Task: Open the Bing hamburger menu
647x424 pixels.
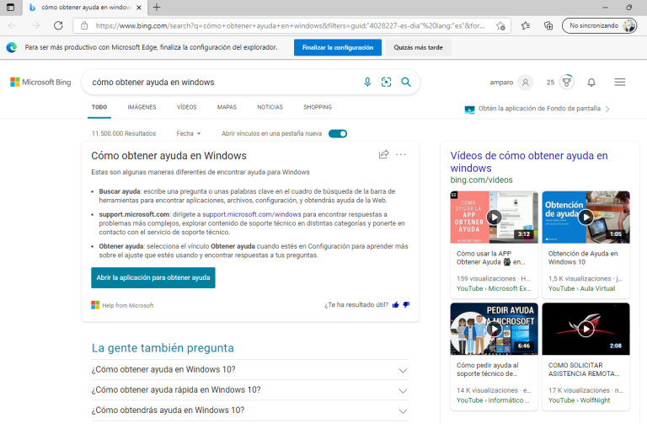Action: coord(620,82)
